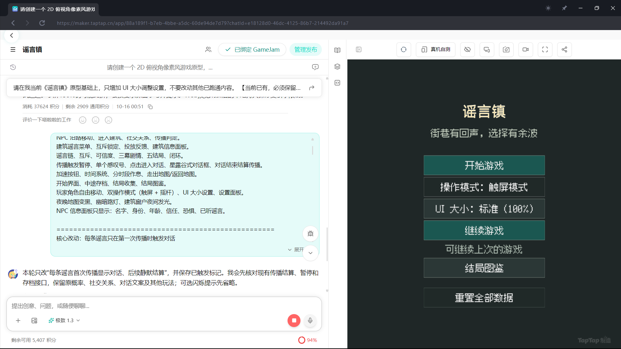Rate the work with sad face
The height and width of the screenshot is (349, 621).
109,120
